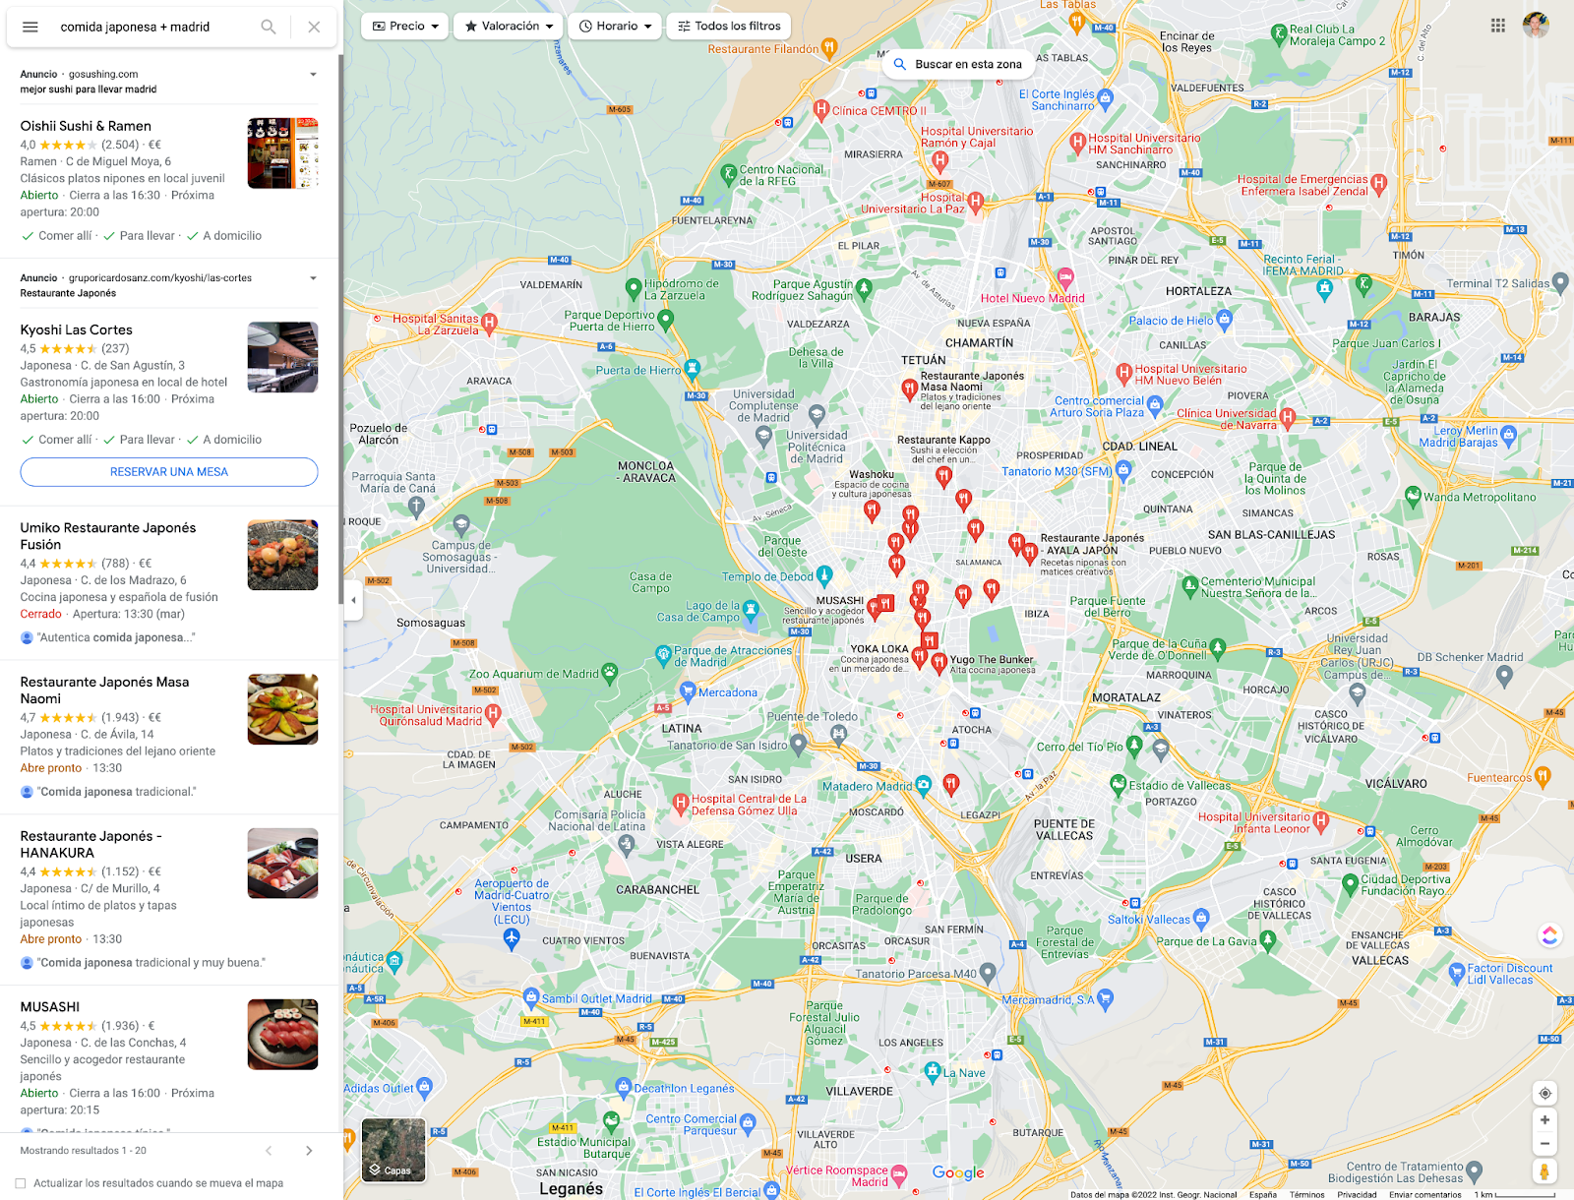Click Aeropuerto de Madrid-Cuatro Vientos pin
The image size is (1574, 1200).
(x=512, y=938)
